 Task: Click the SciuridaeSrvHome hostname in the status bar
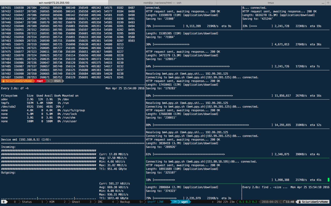(x=314, y=202)
